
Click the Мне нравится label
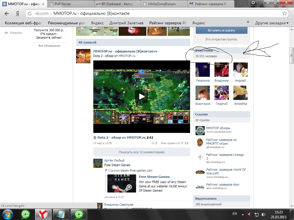170,143
